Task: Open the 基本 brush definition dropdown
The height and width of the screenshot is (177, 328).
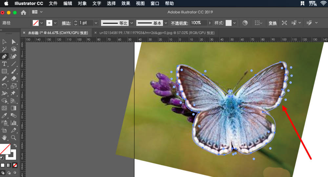Action: 166,23
